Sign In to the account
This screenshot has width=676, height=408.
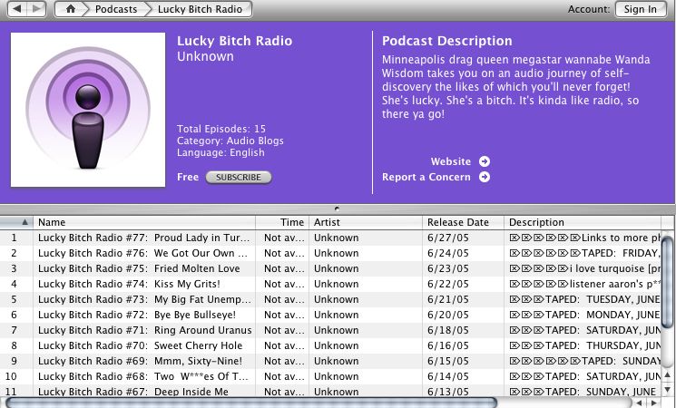[641, 9]
